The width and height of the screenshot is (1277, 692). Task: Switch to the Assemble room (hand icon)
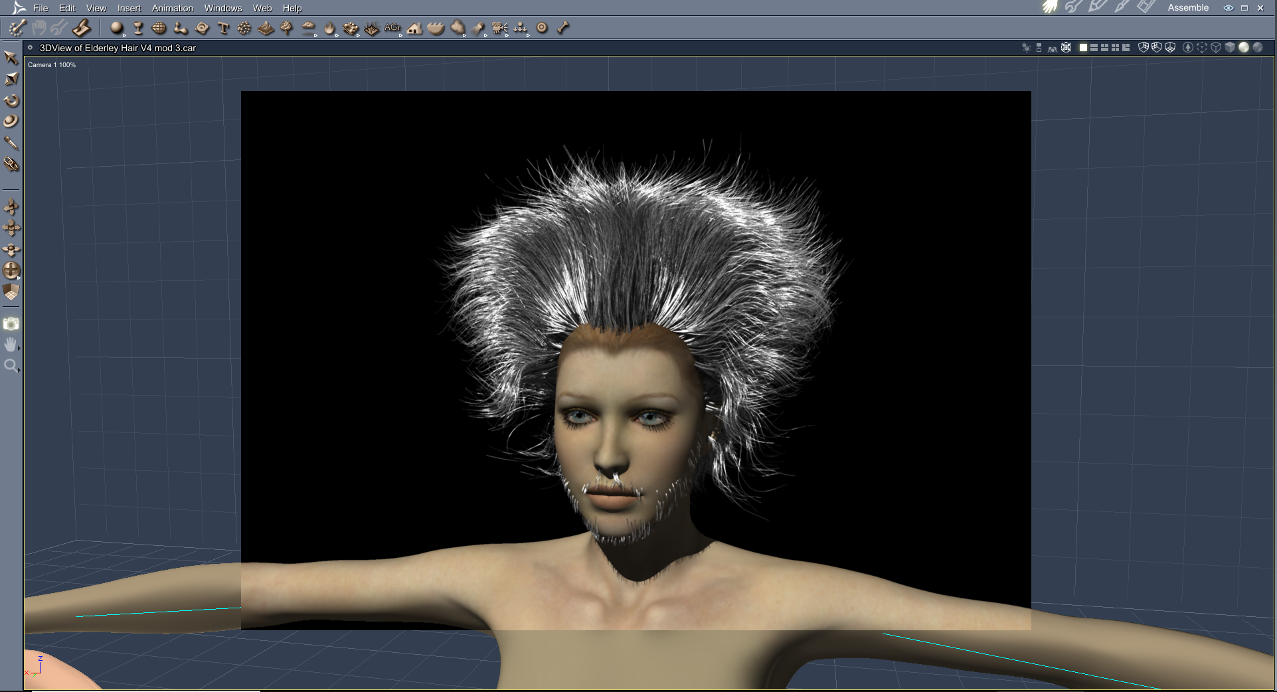(1050, 7)
